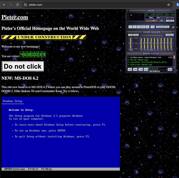Click Winamp previous track button

coord(130,27)
